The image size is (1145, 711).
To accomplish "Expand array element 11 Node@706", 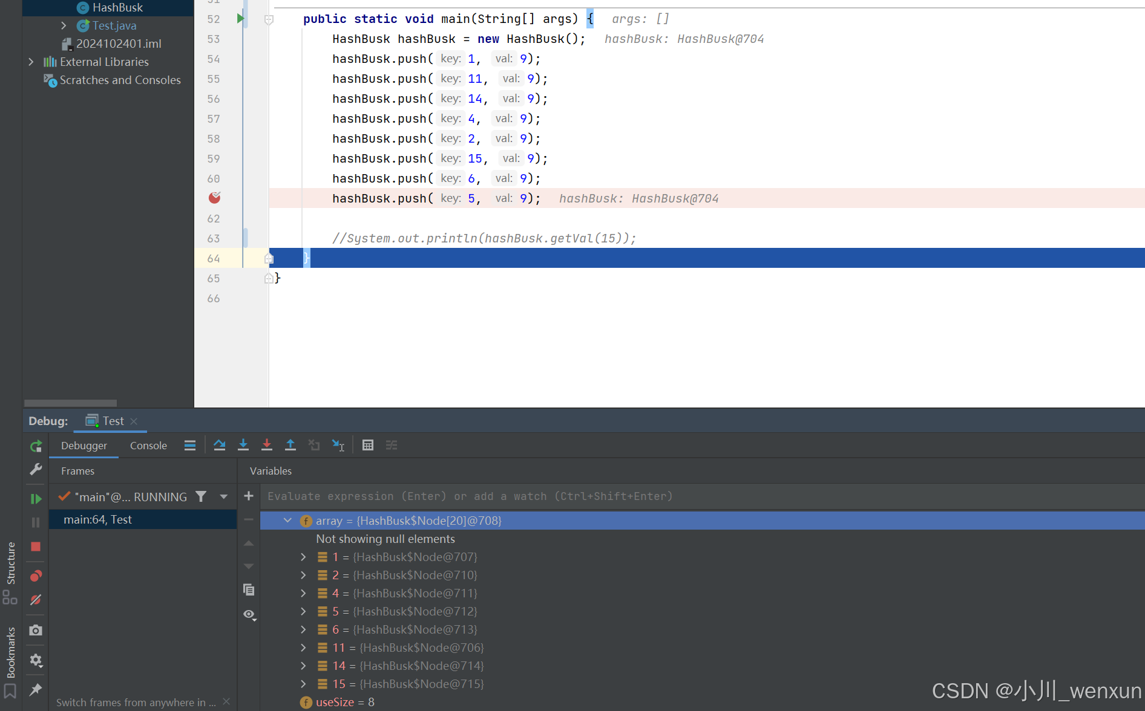I will [304, 648].
